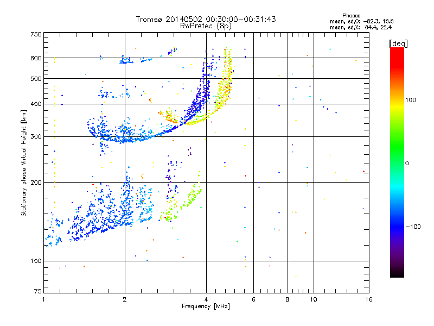Viewport: 434px width, 326px height.
Task: Click the '4' x-axis tick label
Action: click(x=206, y=299)
